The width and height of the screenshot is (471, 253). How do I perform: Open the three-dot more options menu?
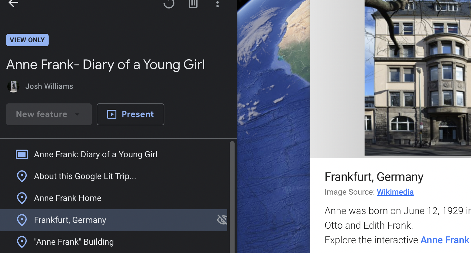pos(218,4)
